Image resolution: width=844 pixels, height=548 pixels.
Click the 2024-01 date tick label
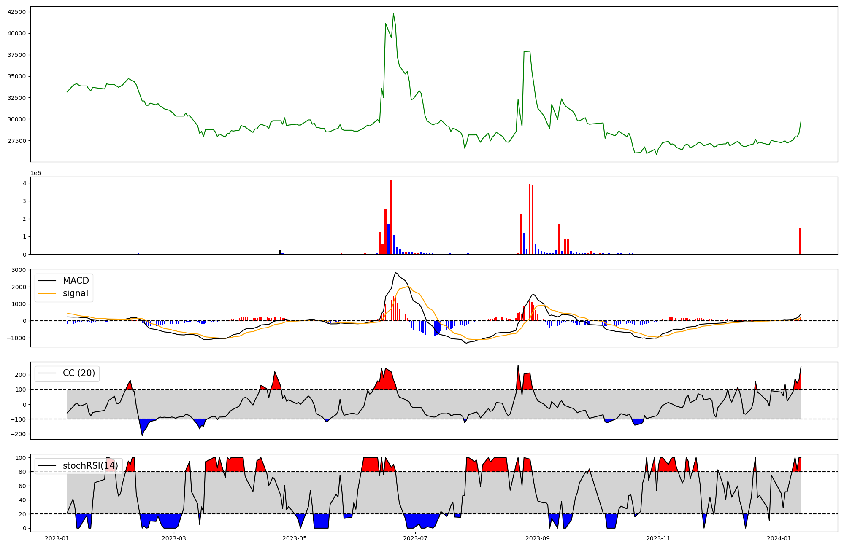tap(779, 538)
